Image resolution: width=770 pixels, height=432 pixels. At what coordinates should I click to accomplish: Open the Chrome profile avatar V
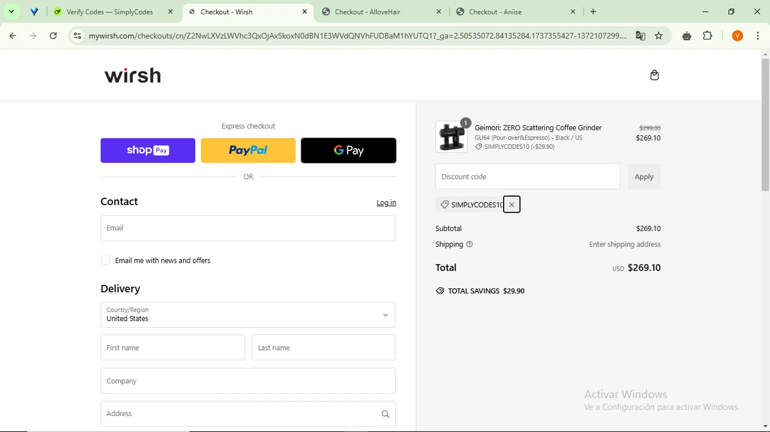click(x=737, y=36)
